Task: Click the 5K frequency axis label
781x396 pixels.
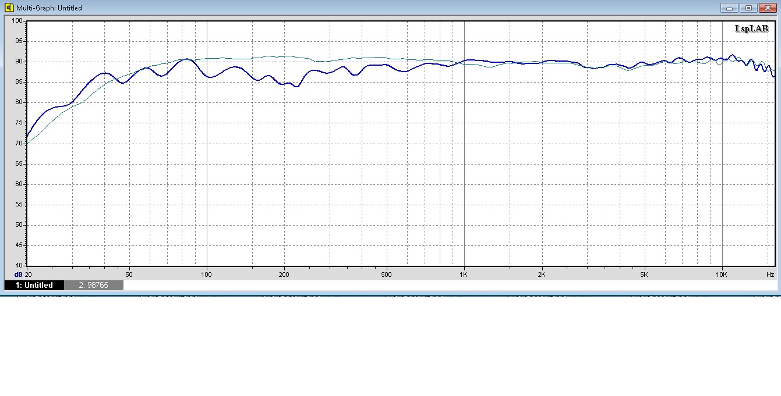Action: [644, 274]
